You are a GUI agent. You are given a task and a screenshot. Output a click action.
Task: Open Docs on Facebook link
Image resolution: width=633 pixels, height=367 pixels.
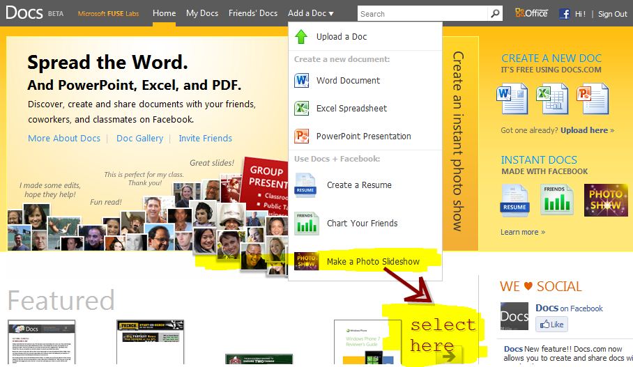569,308
